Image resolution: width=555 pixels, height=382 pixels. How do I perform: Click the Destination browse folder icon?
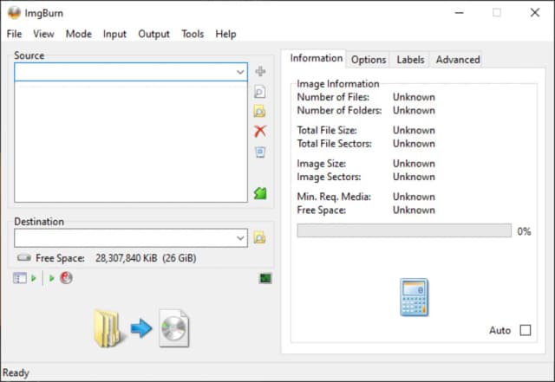(x=259, y=237)
